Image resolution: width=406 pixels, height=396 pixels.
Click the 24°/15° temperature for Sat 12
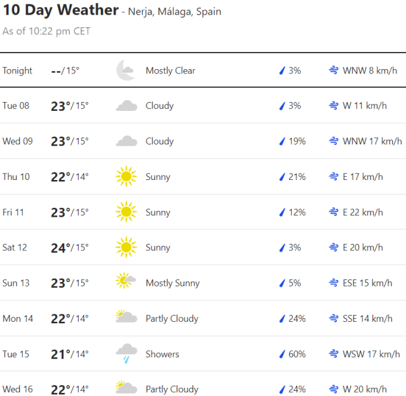pos(69,248)
